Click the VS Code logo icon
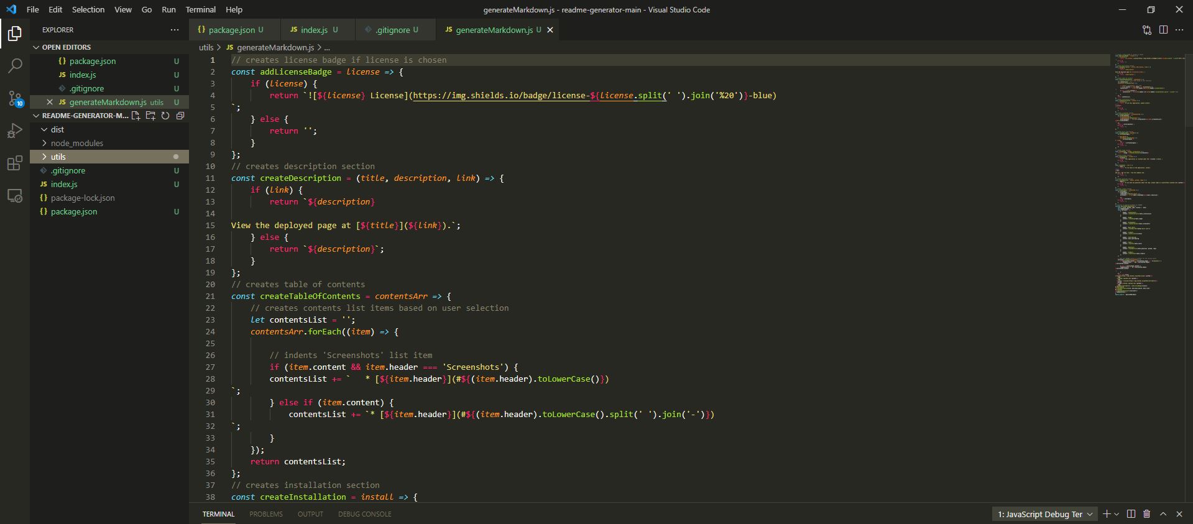1193x524 pixels. 11,9
